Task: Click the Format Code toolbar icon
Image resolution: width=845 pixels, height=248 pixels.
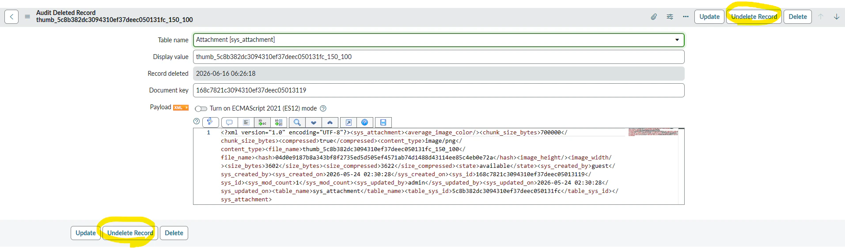Action: [x=246, y=122]
